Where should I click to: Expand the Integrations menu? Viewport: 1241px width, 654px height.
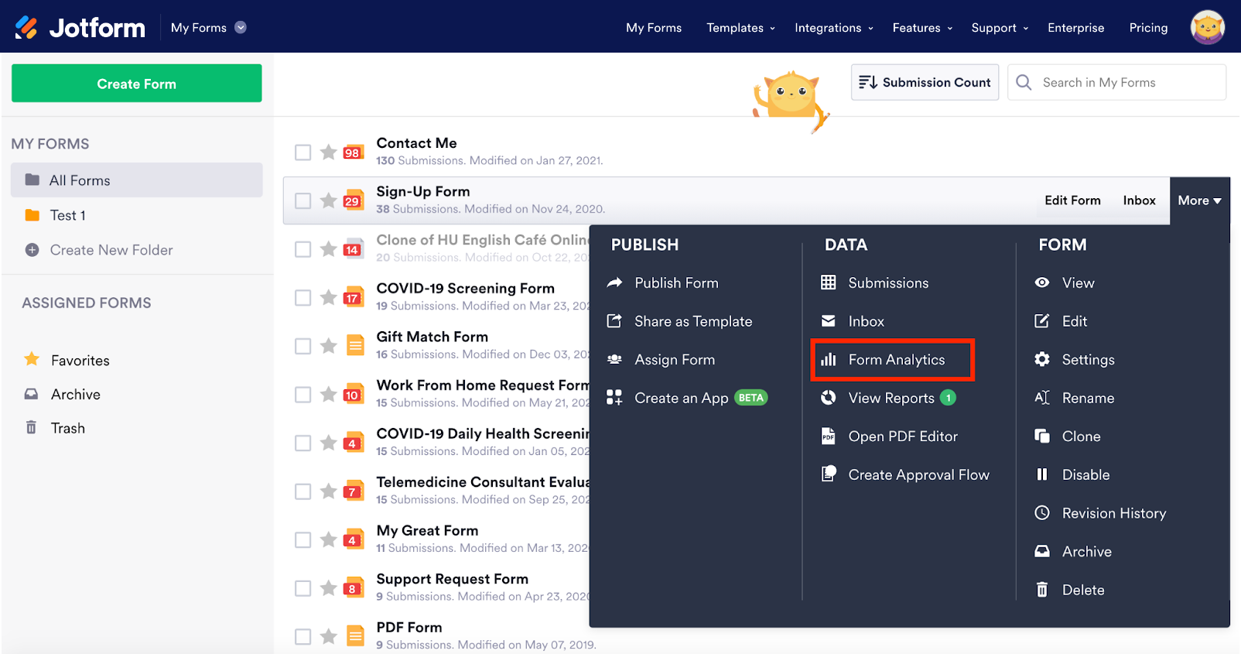(834, 28)
